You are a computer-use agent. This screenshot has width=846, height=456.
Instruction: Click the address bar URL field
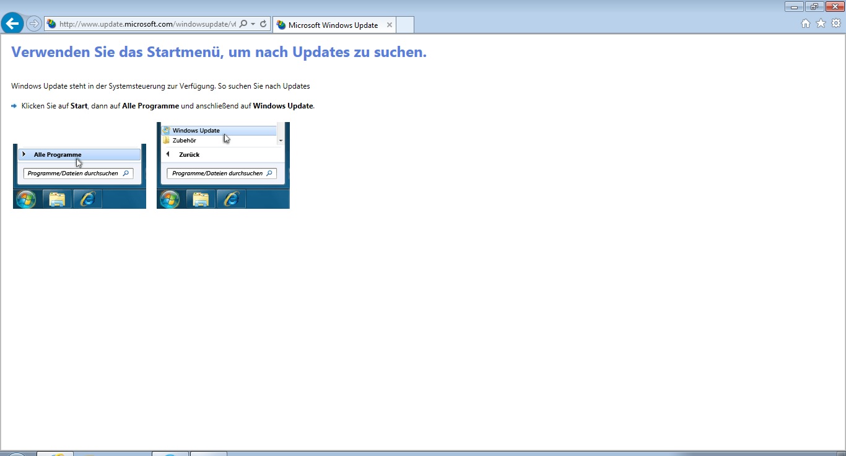(x=147, y=24)
